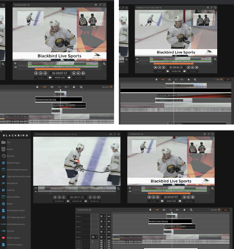Click the In point button in the top-left screenshot viewer

(40, 78)
